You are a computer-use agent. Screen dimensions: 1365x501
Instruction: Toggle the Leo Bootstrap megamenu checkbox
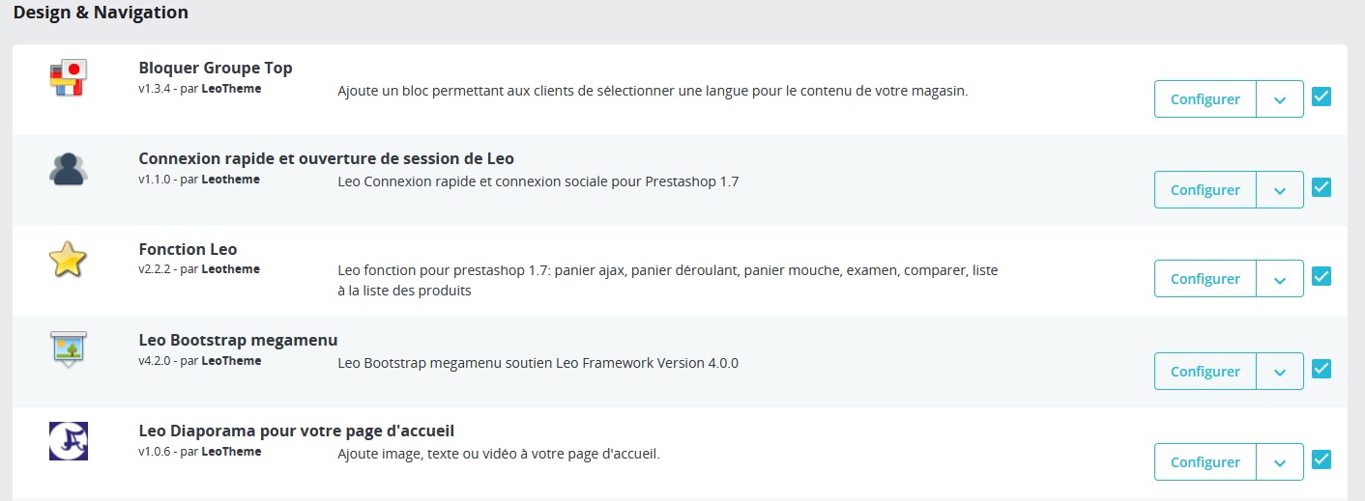coord(1321,370)
